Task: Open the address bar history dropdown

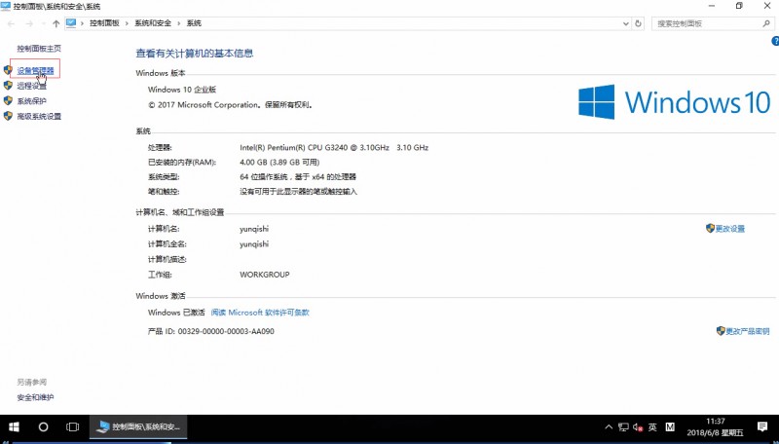Action: coord(625,23)
